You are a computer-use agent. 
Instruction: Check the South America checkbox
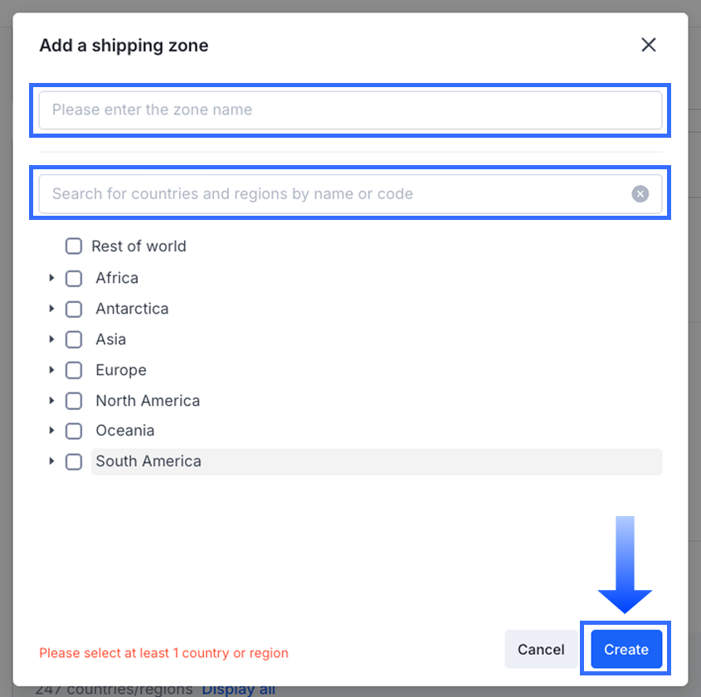point(74,461)
